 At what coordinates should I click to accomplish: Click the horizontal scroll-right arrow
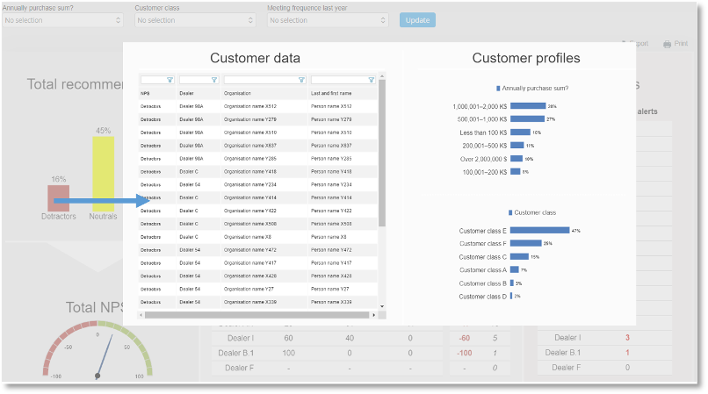tap(373, 315)
